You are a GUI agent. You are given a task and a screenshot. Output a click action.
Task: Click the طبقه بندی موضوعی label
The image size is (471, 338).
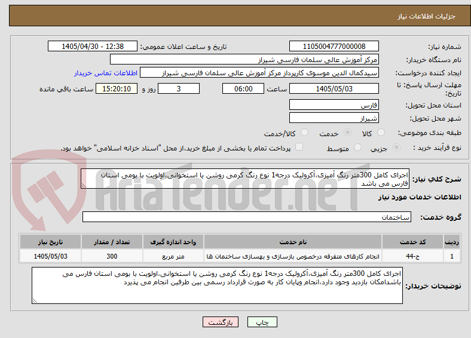coord(430,133)
